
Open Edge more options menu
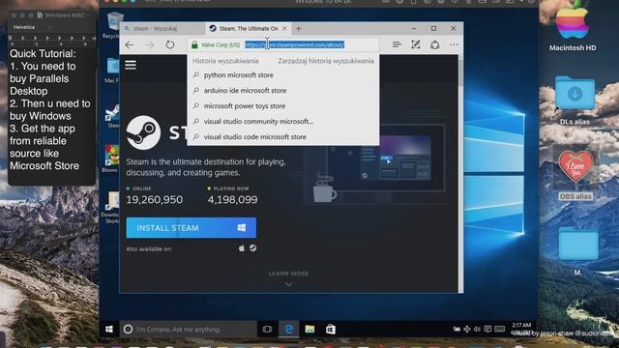click(x=454, y=44)
